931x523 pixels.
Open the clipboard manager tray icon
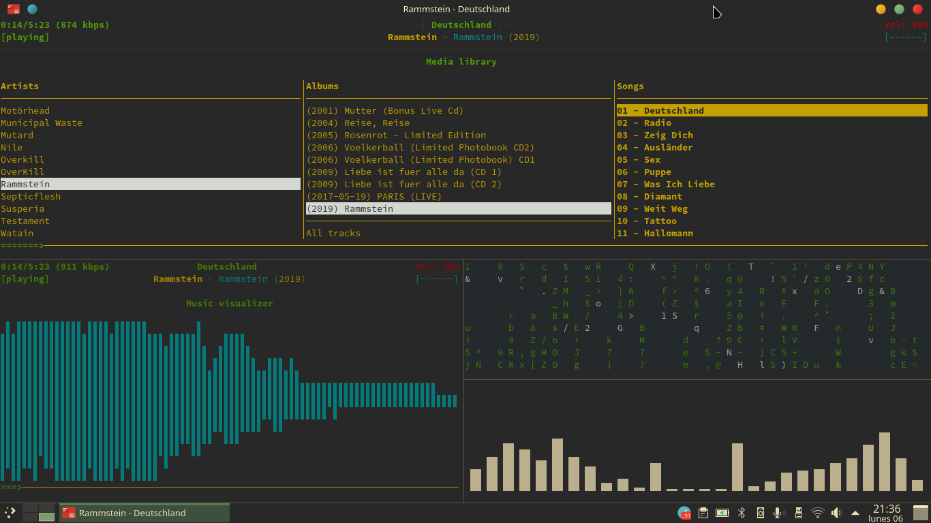(703, 513)
